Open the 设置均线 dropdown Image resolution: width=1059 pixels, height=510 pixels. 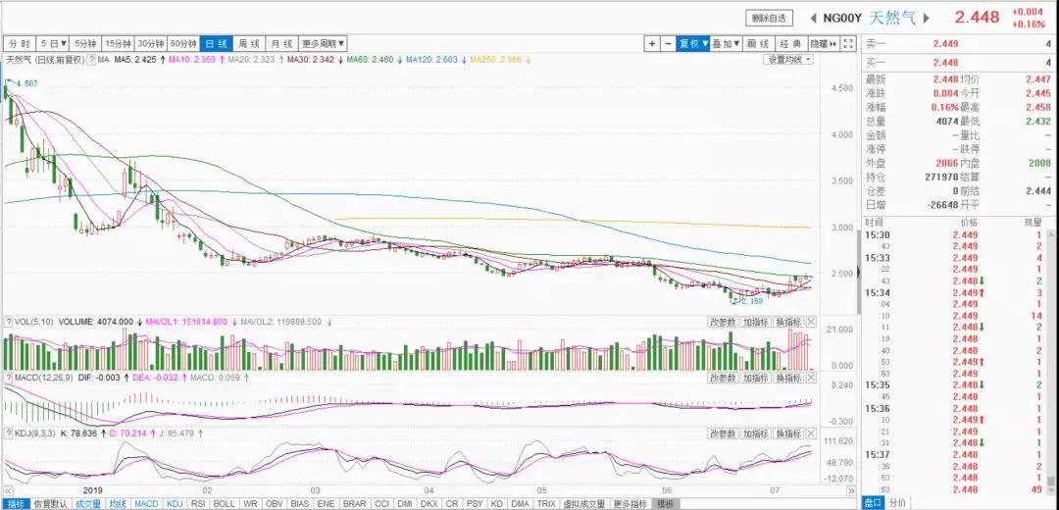788,60
